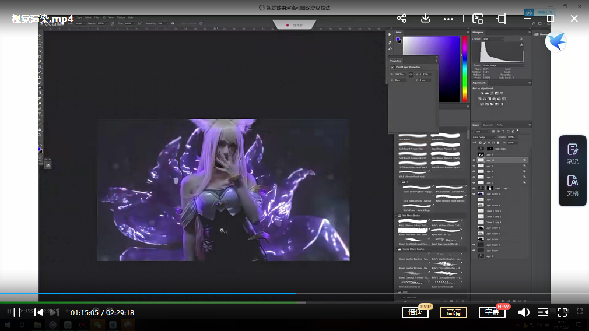The width and height of the screenshot is (589, 331).
Task: Select the Hard Round brush preset
Action: click(x=446, y=136)
